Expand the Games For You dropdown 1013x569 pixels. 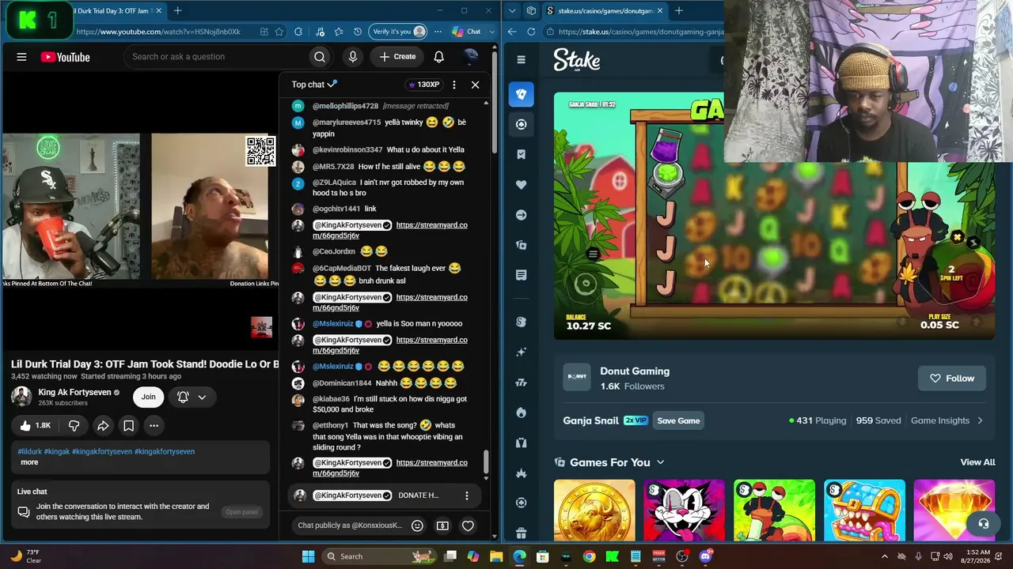click(x=660, y=462)
